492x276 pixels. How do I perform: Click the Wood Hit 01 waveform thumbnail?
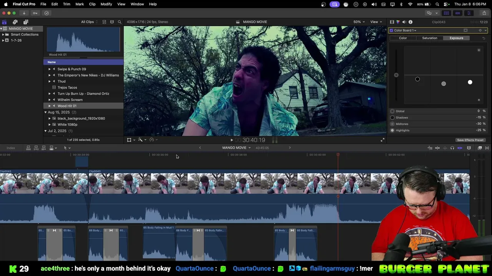point(83,39)
